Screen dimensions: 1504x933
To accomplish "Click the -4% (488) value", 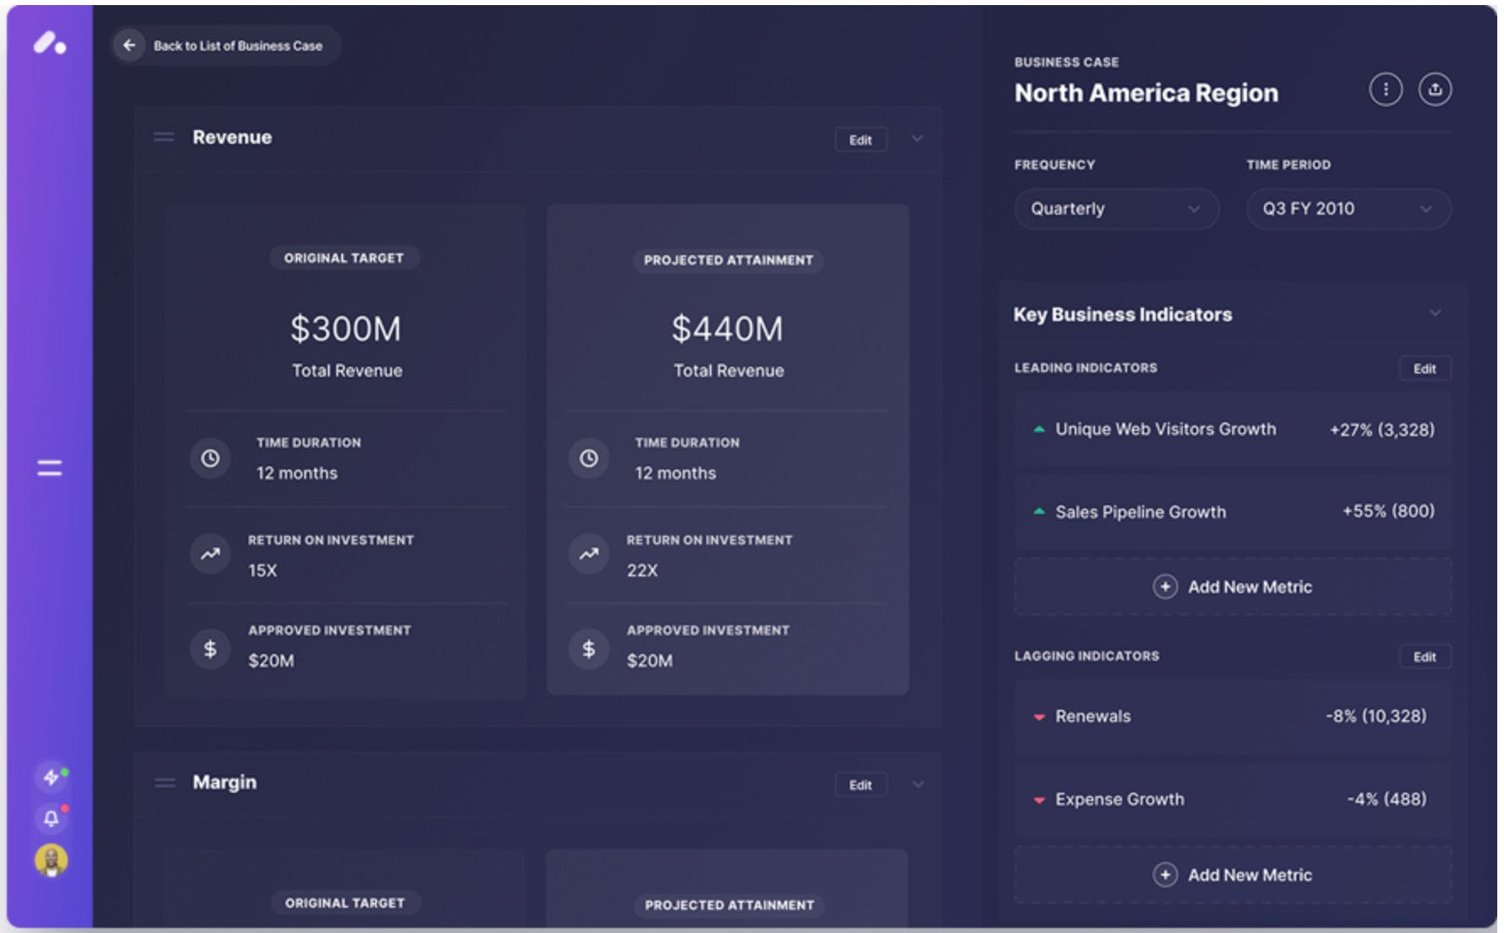I will (1387, 799).
